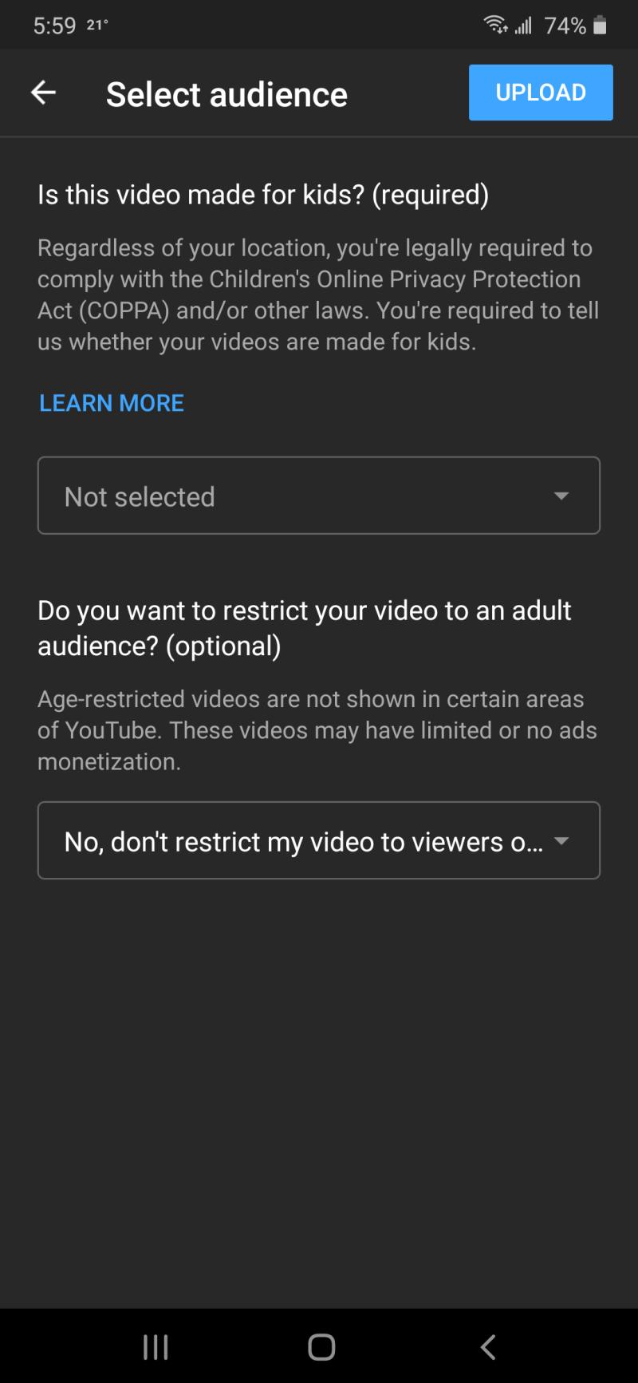Click the arrow in the age-restriction dropdown
The width and height of the screenshot is (638, 1383).
tap(561, 840)
